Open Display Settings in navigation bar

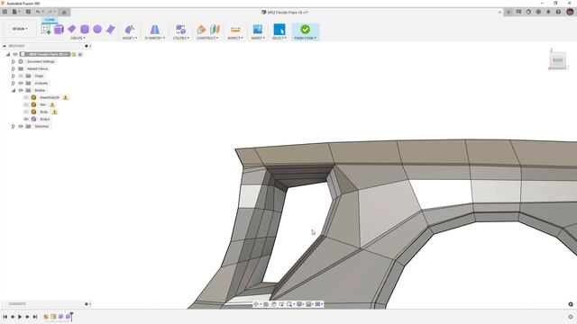tap(299, 304)
